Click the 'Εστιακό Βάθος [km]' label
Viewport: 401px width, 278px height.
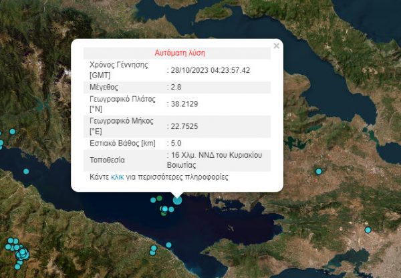point(123,142)
